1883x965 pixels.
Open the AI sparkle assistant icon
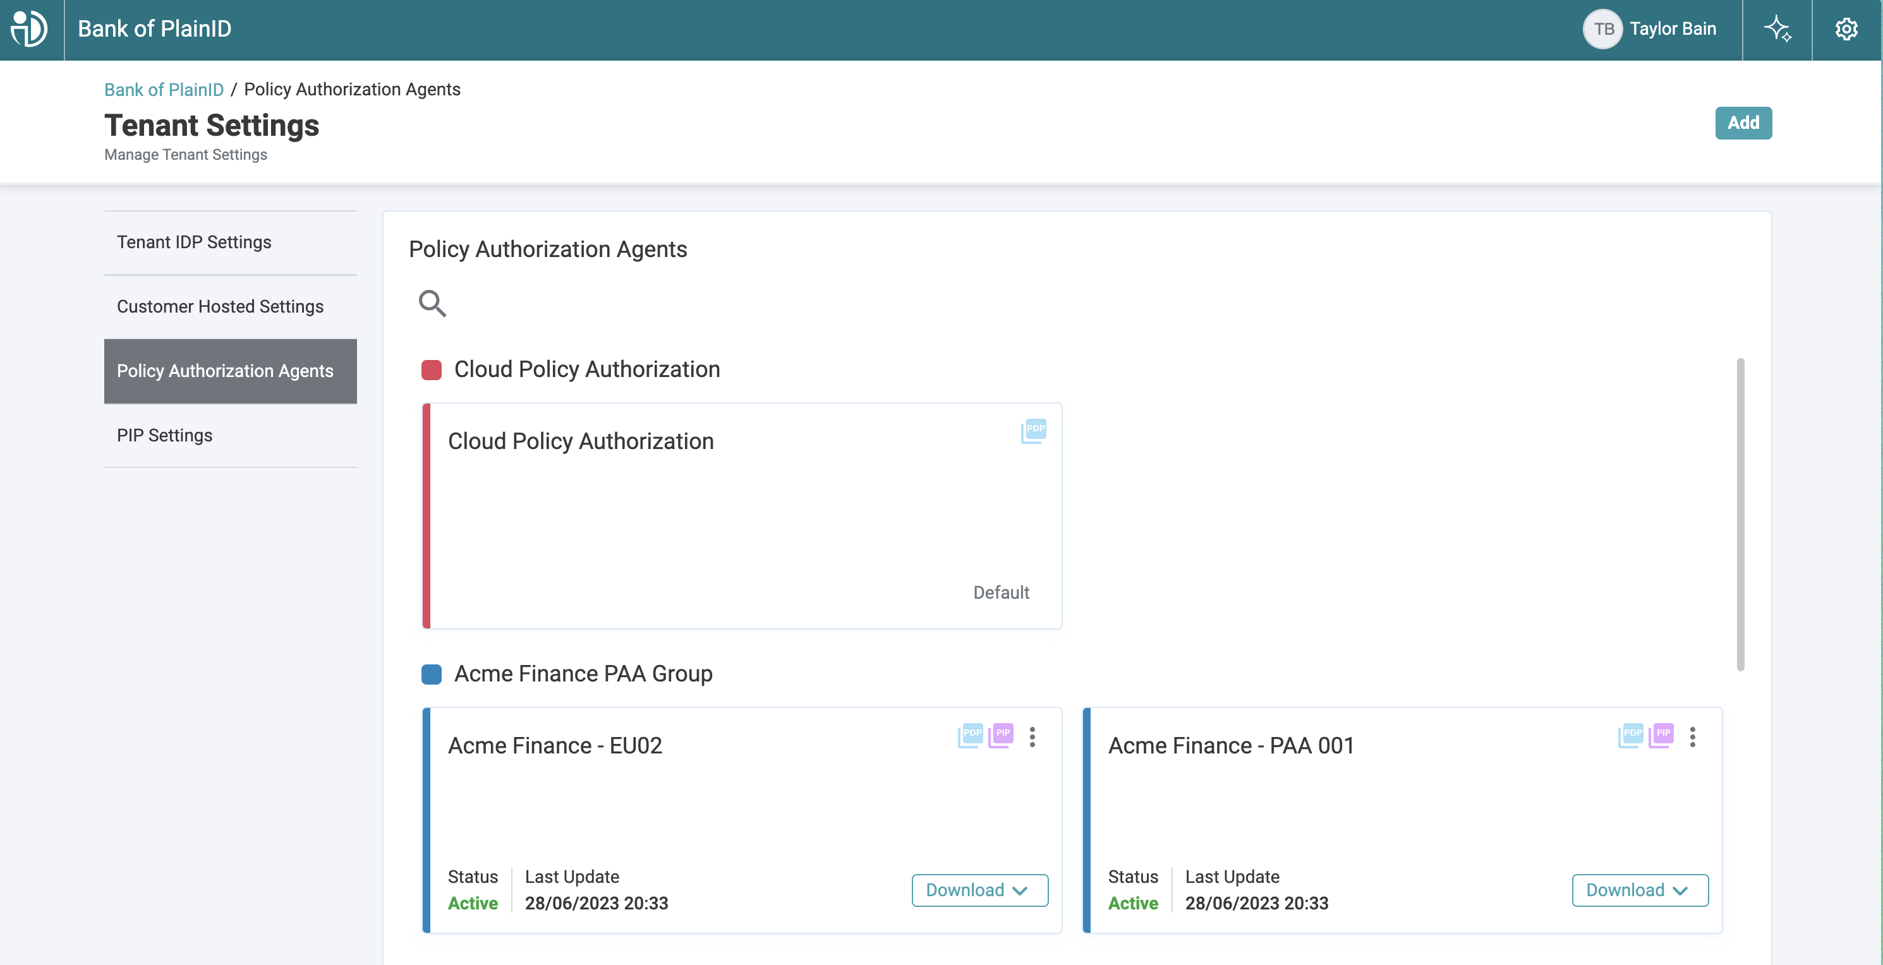1777,29
